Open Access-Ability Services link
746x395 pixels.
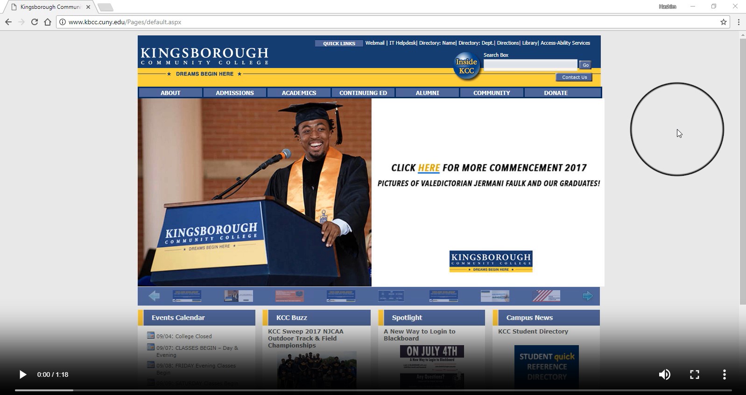(x=565, y=43)
